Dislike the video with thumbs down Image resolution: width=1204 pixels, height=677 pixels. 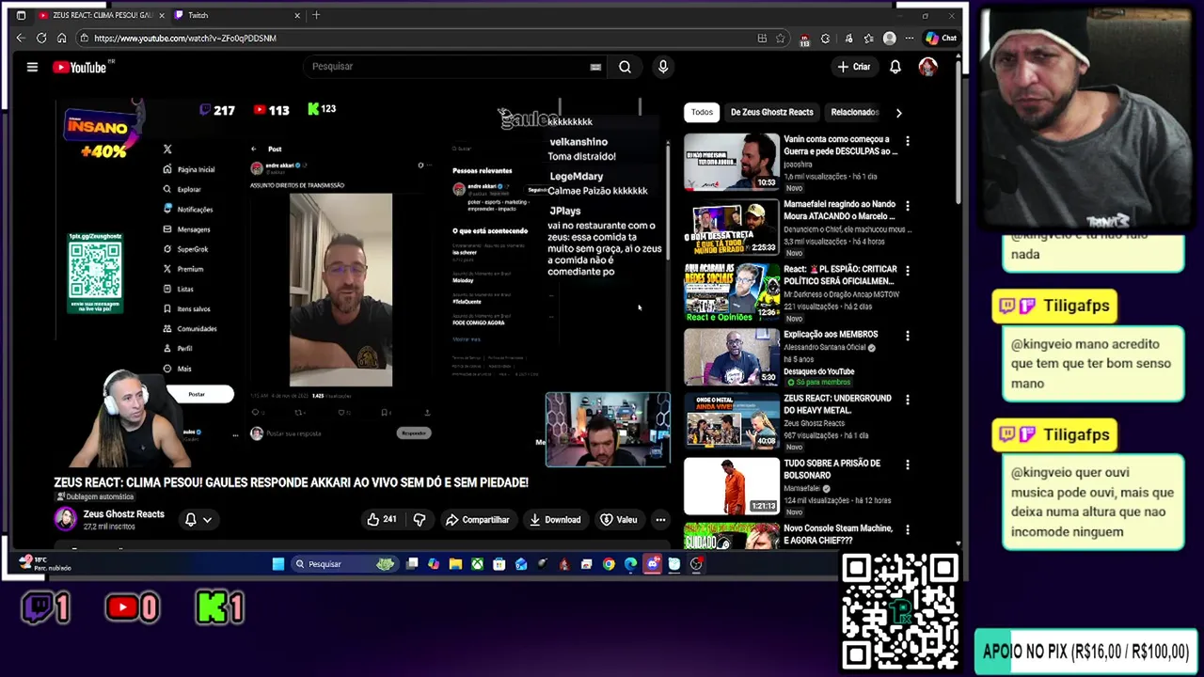pos(420,519)
